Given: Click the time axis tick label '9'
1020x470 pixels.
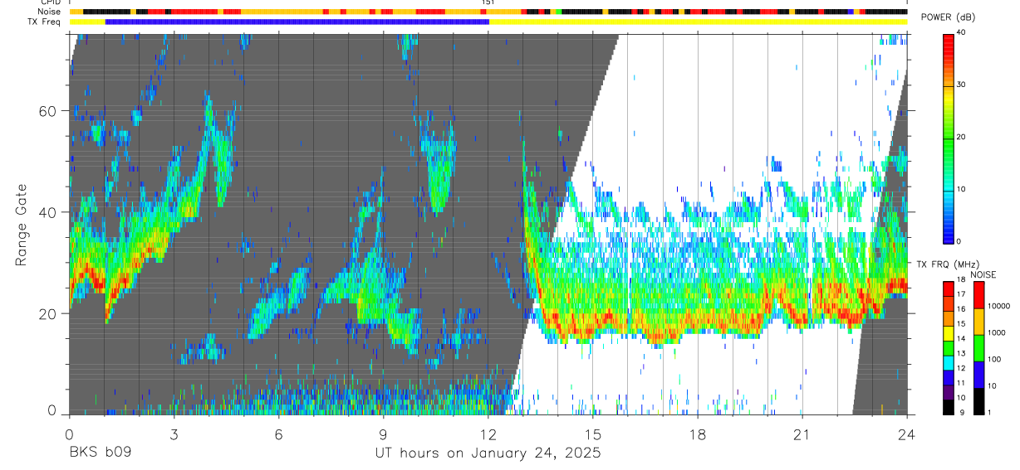Looking at the screenshot, I should pos(383,434).
